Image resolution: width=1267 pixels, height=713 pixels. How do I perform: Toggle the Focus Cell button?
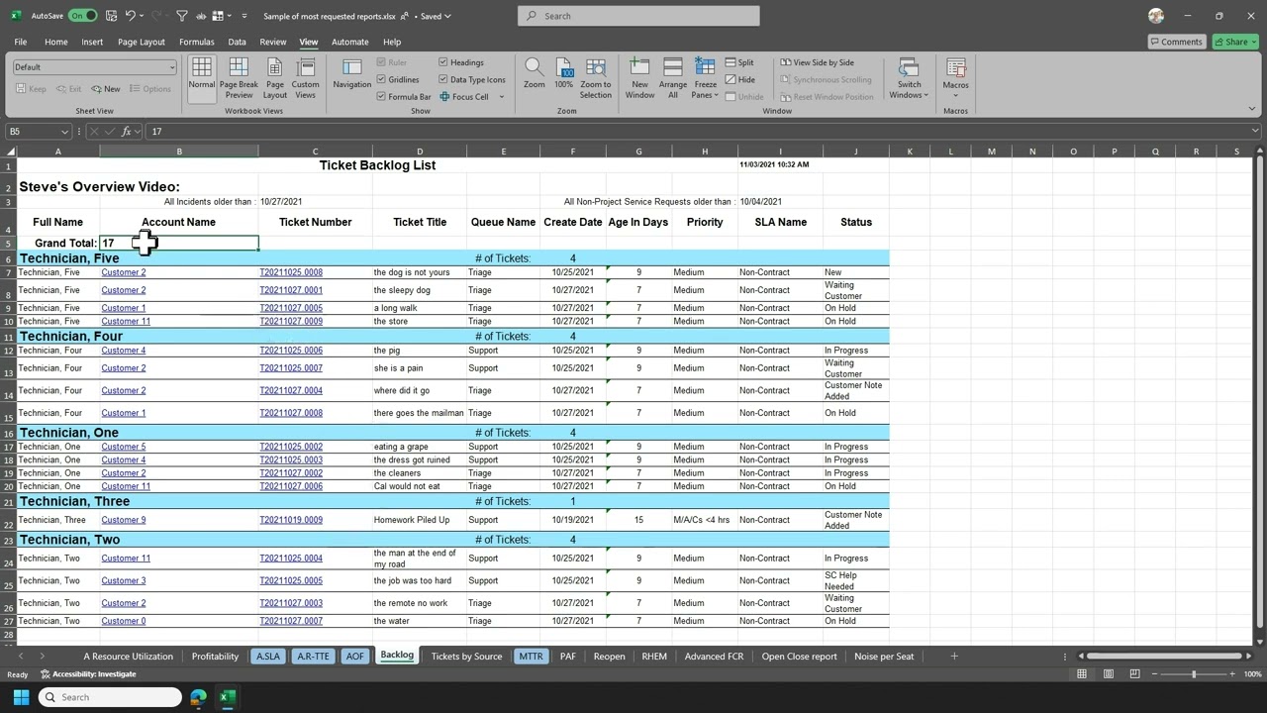pyautogui.click(x=464, y=97)
